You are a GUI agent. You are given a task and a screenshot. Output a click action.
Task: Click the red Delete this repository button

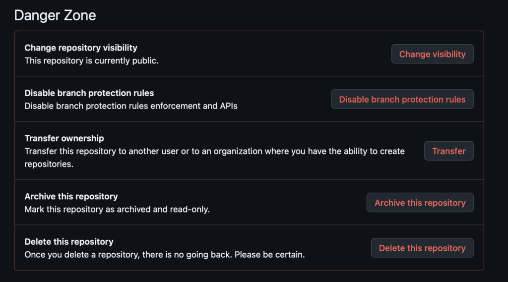[x=422, y=248]
